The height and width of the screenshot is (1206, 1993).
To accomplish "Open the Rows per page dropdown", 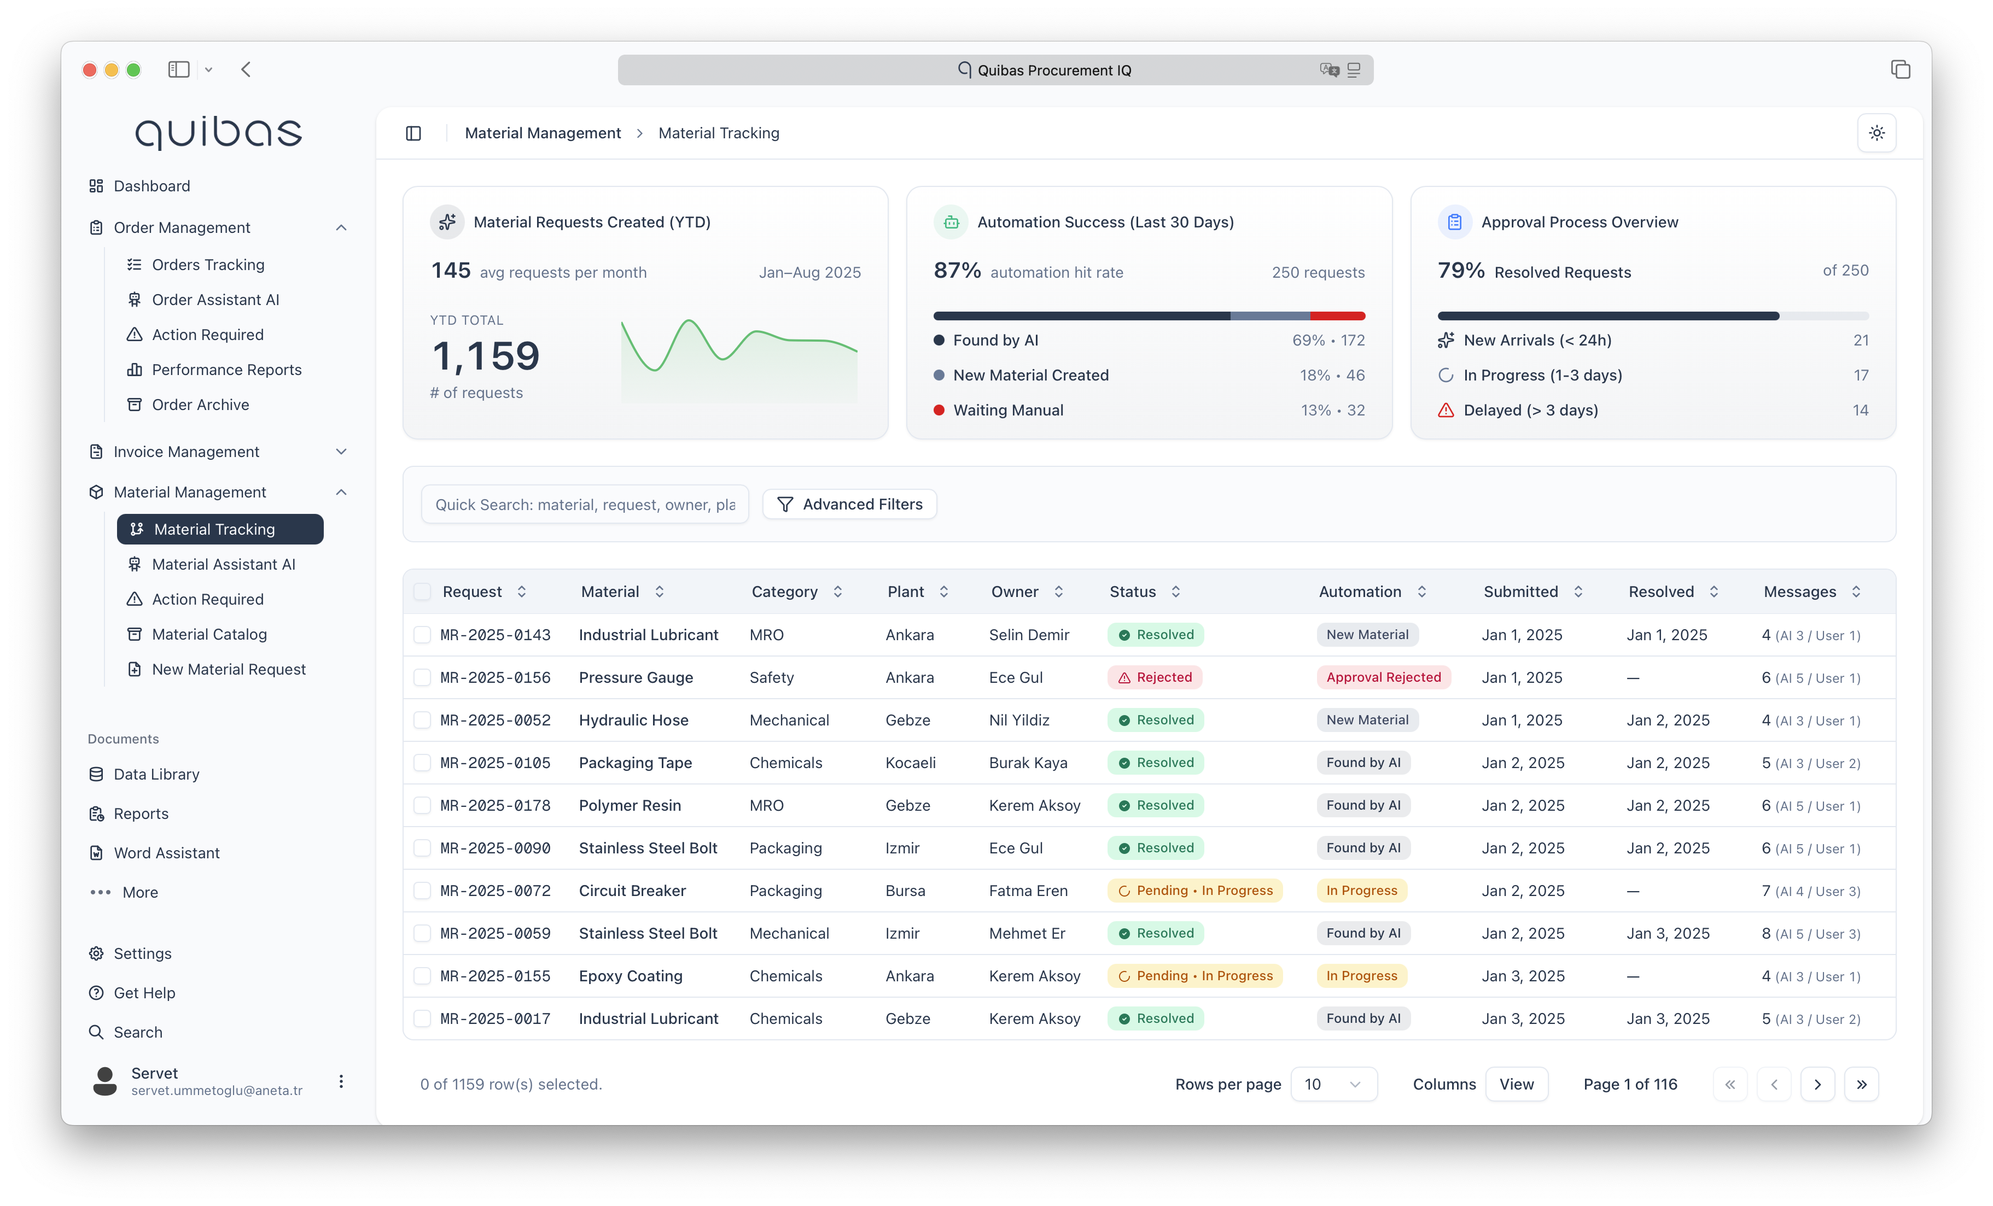I will point(1334,1084).
